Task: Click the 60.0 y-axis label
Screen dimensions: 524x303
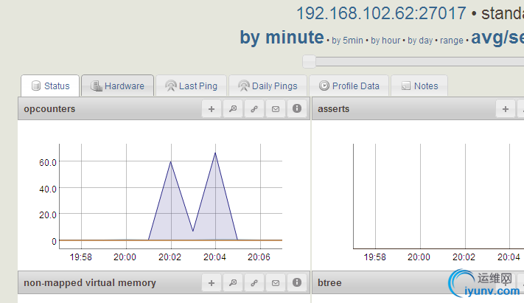Action: click(47, 162)
